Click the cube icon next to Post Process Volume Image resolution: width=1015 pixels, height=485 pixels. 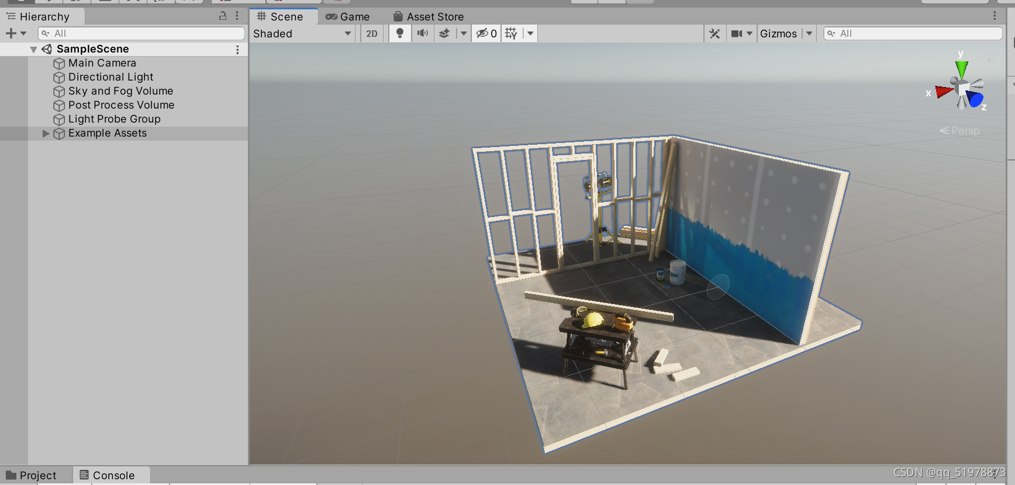pos(59,106)
